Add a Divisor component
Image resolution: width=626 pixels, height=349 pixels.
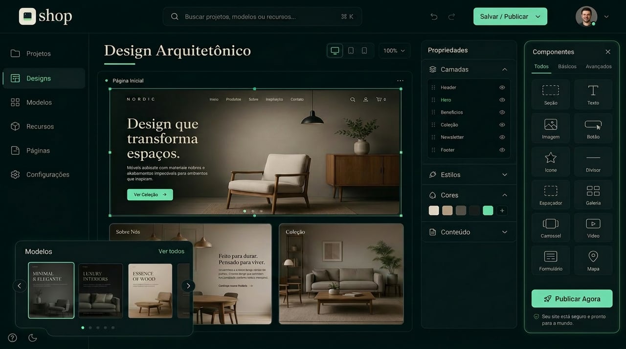point(593,161)
